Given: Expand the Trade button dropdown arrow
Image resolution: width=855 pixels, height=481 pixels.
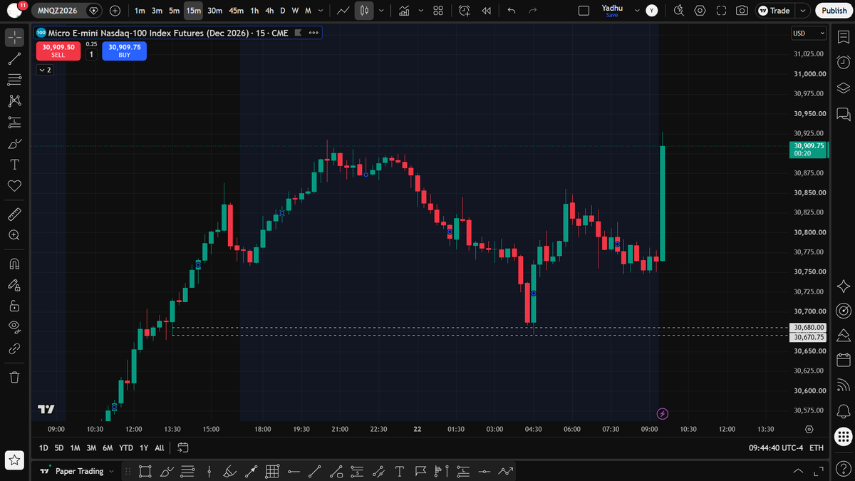Looking at the screenshot, I should [804, 11].
